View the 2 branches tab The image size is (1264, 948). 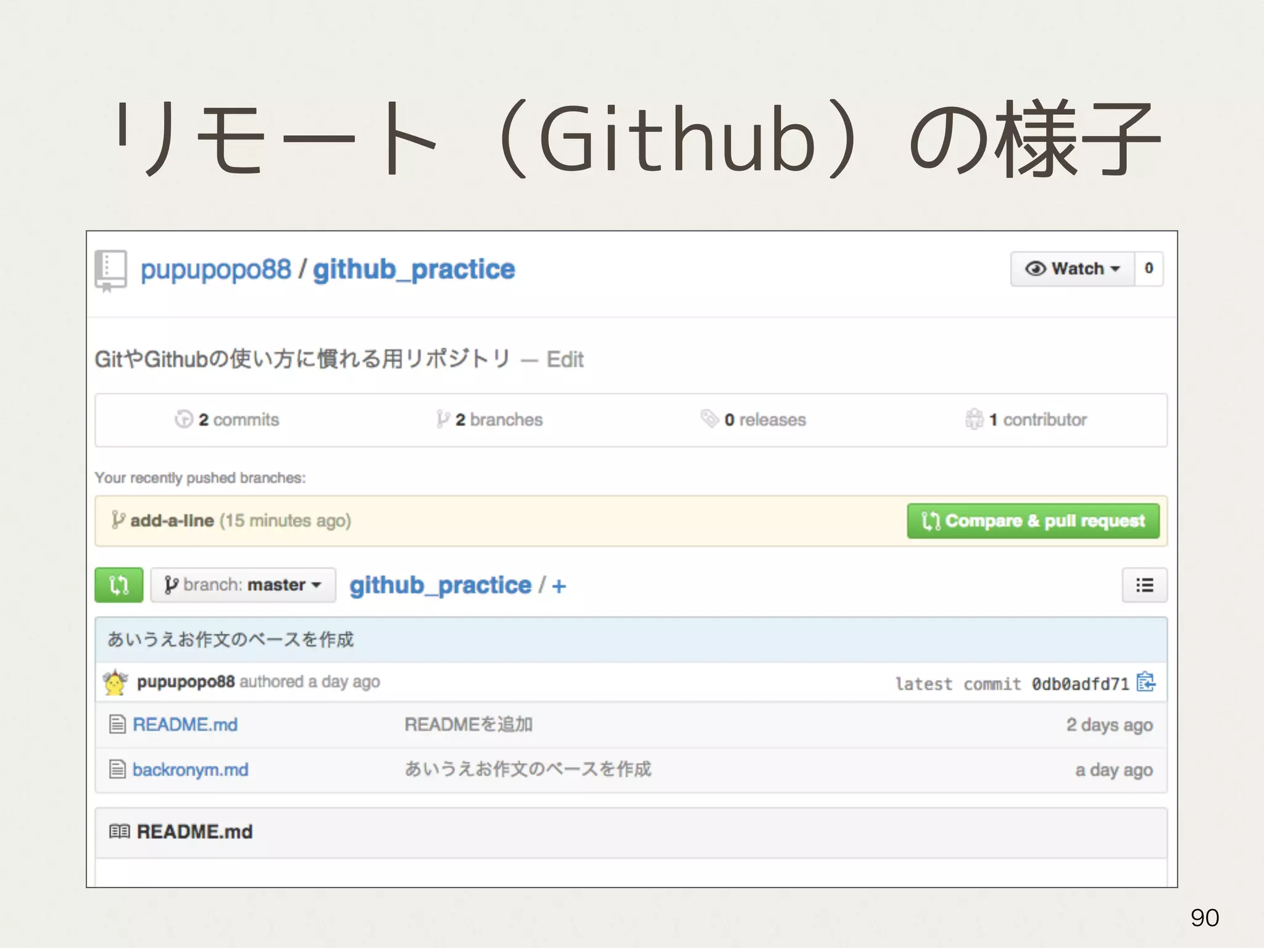pyautogui.click(x=489, y=420)
